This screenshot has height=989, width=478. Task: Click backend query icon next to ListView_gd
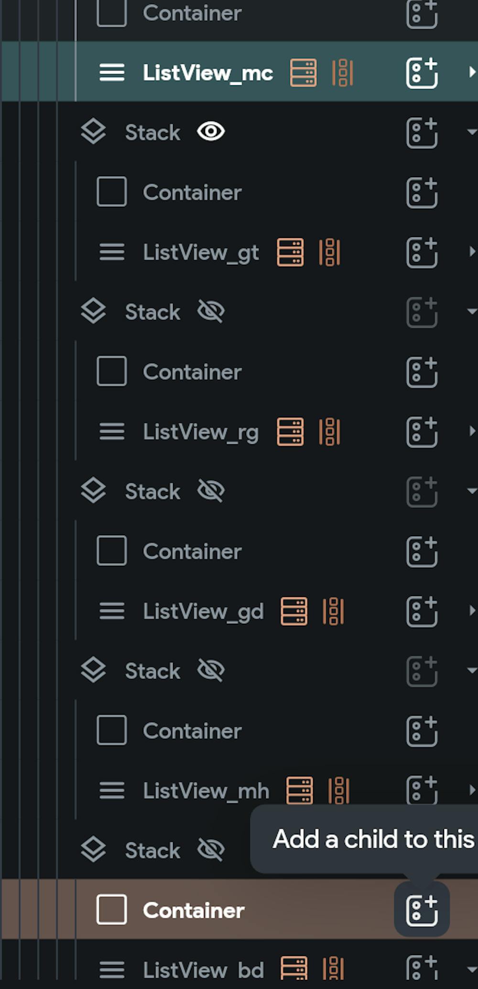click(x=293, y=611)
